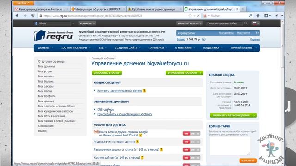Open the Личный кабинет menu
The image size is (296, 166).
[244, 48]
